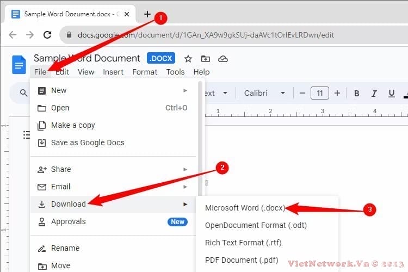
Task: Decrease the font size with minus
Action: (x=302, y=94)
